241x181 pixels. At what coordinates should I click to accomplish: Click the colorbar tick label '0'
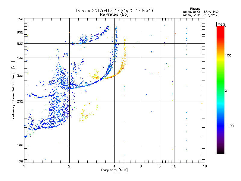[226, 91]
